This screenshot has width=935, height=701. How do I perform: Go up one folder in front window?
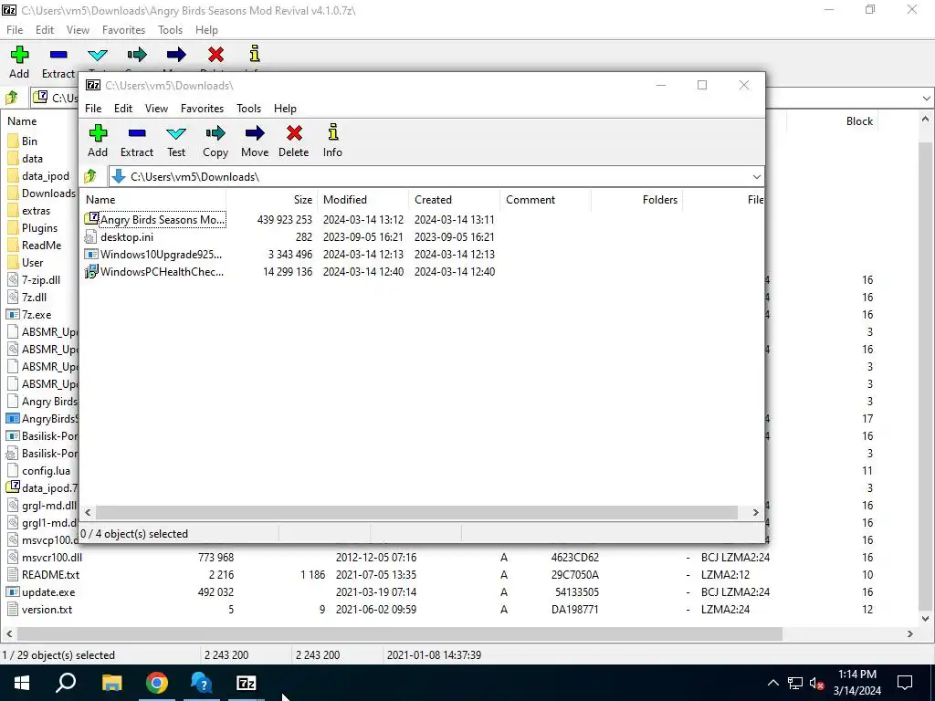[90, 176]
